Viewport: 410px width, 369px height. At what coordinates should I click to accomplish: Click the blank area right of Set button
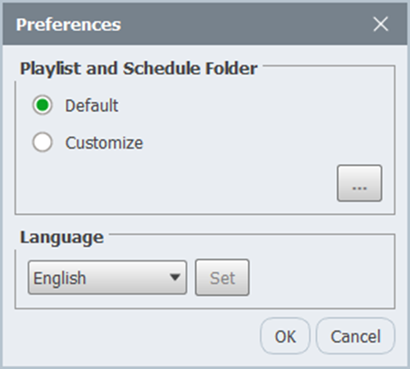322,277
